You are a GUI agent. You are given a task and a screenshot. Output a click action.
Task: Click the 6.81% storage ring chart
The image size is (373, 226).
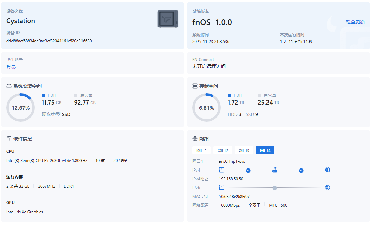click(x=207, y=108)
